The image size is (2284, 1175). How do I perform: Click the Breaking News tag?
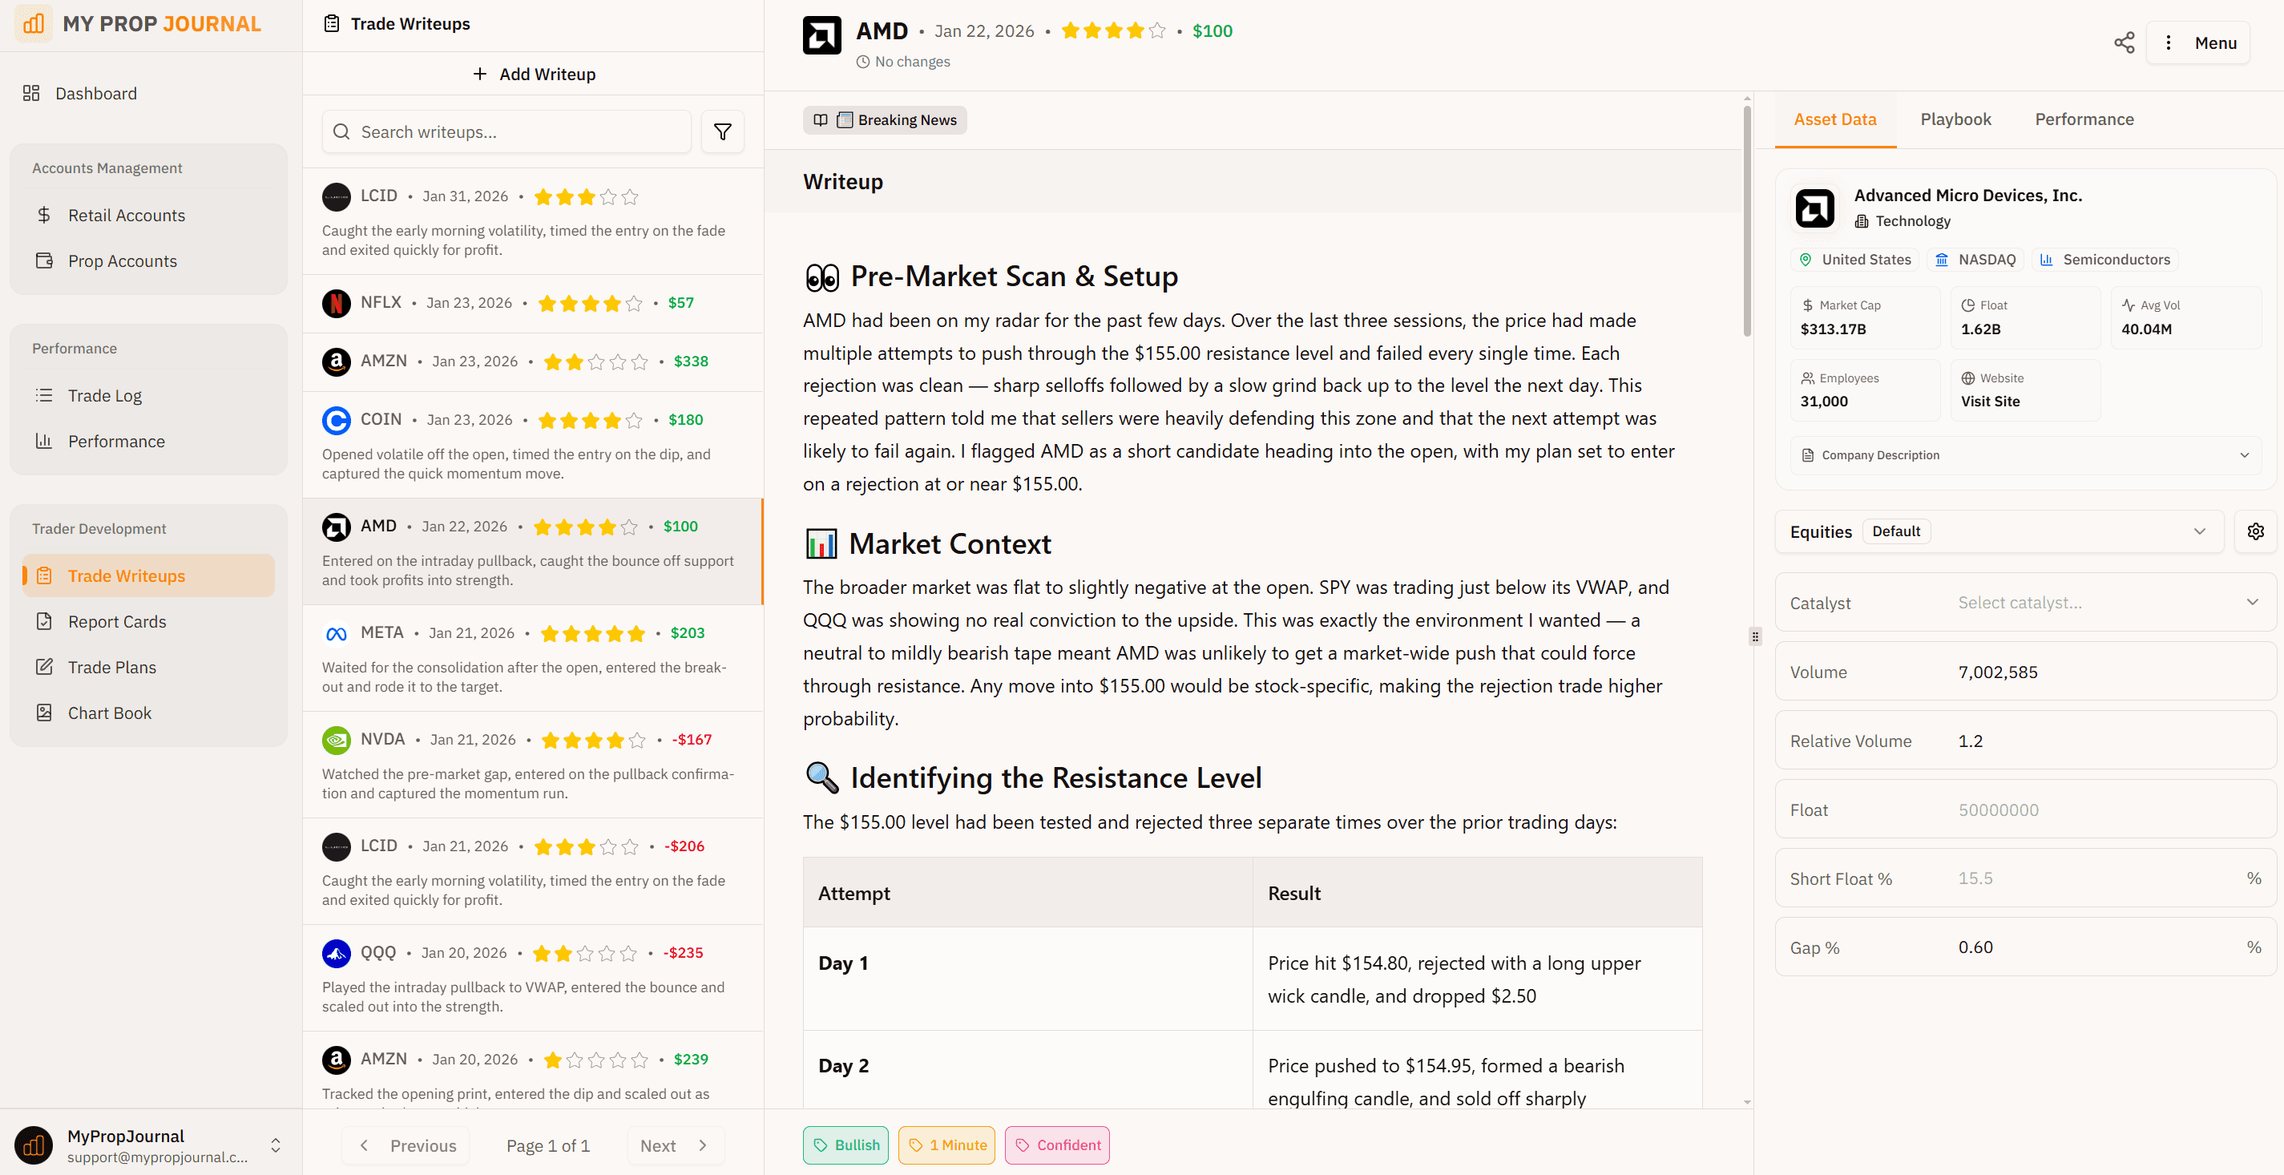pos(885,119)
